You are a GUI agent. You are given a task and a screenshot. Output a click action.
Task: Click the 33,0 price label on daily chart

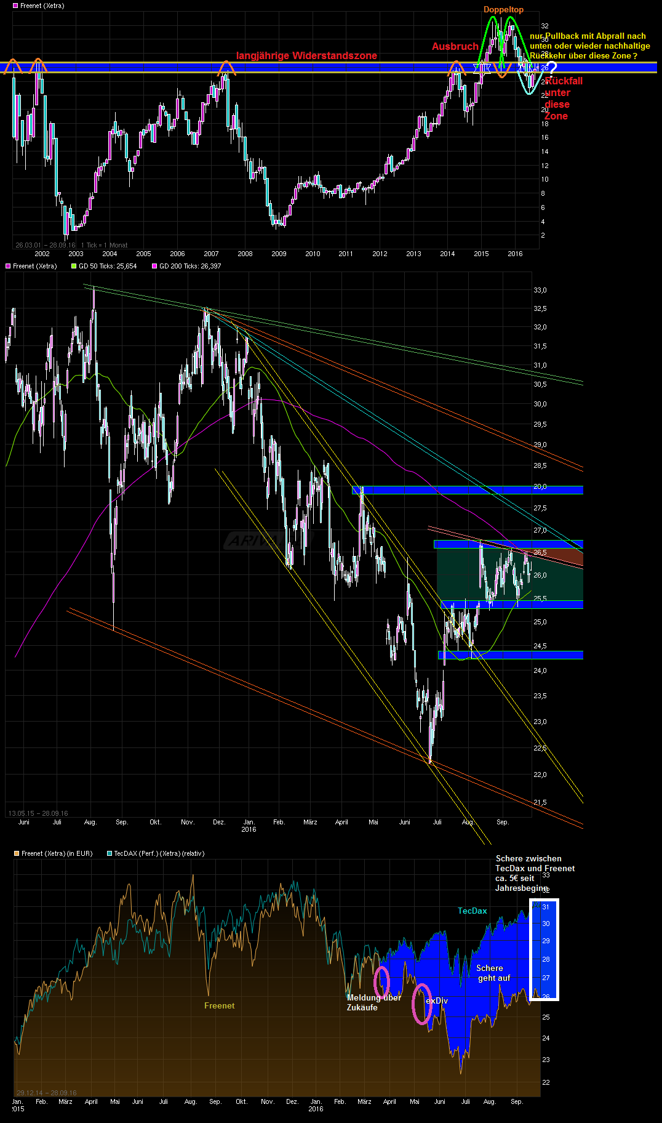click(x=540, y=290)
